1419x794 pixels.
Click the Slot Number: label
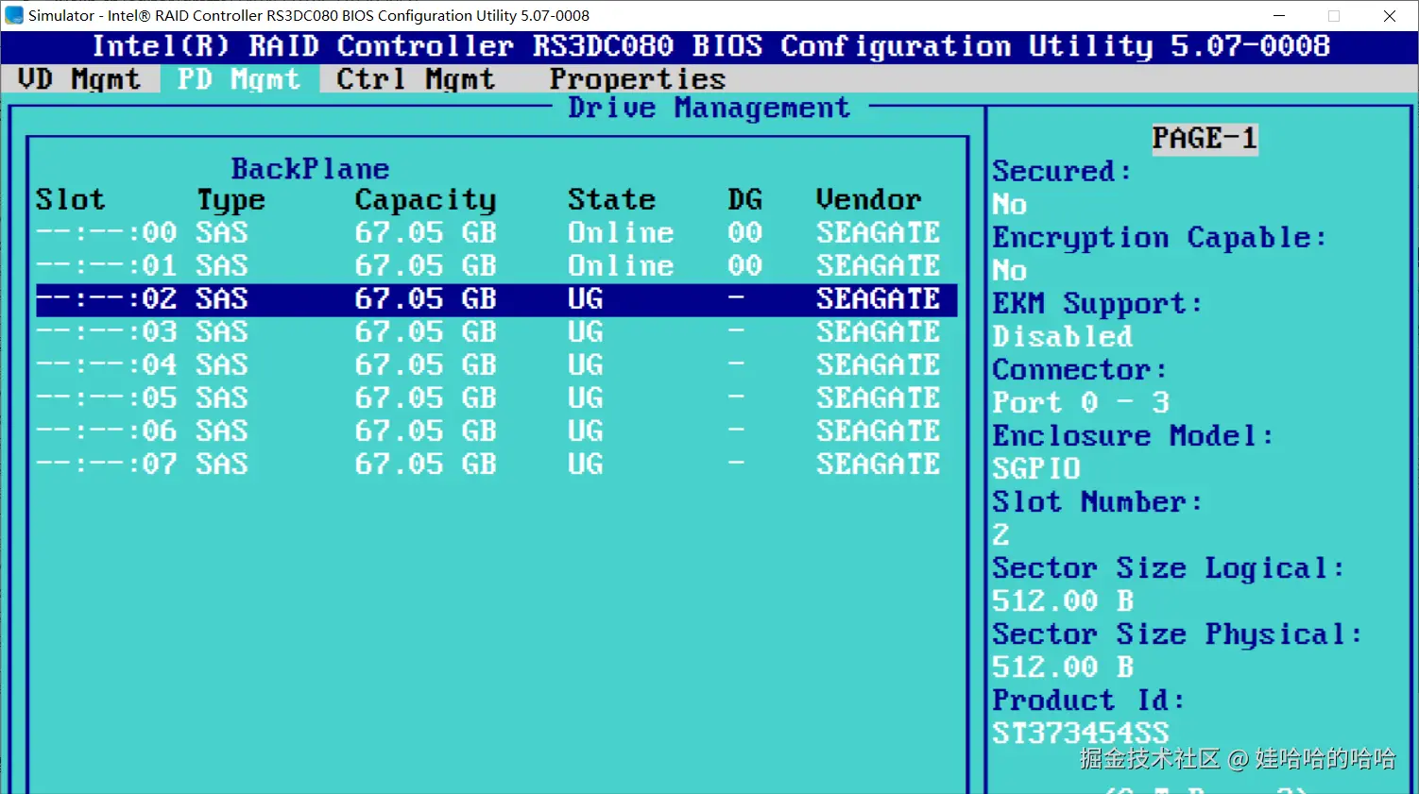coord(1098,501)
